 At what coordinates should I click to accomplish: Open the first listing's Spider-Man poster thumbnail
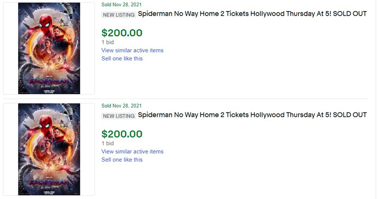(x=49, y=48)
